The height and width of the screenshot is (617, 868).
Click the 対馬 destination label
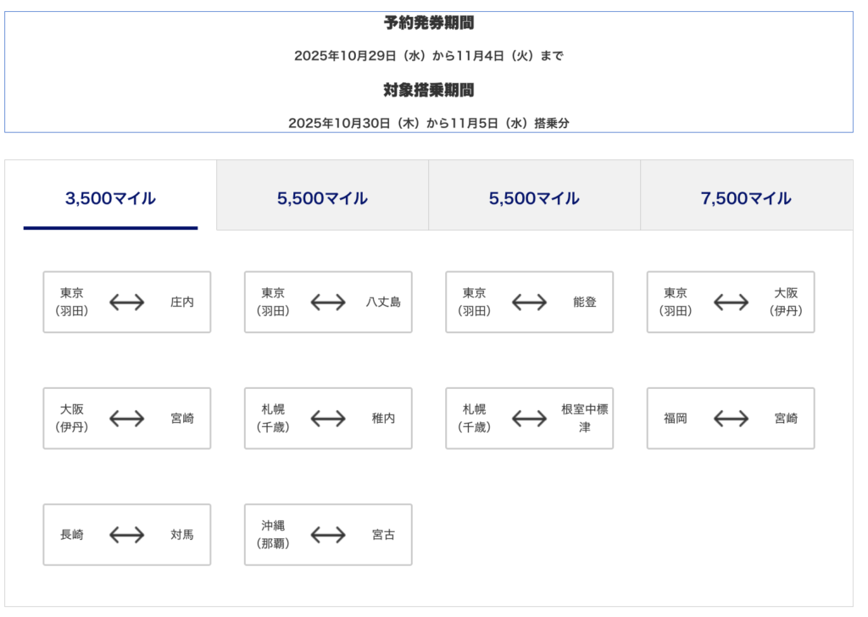click(182, 535)
